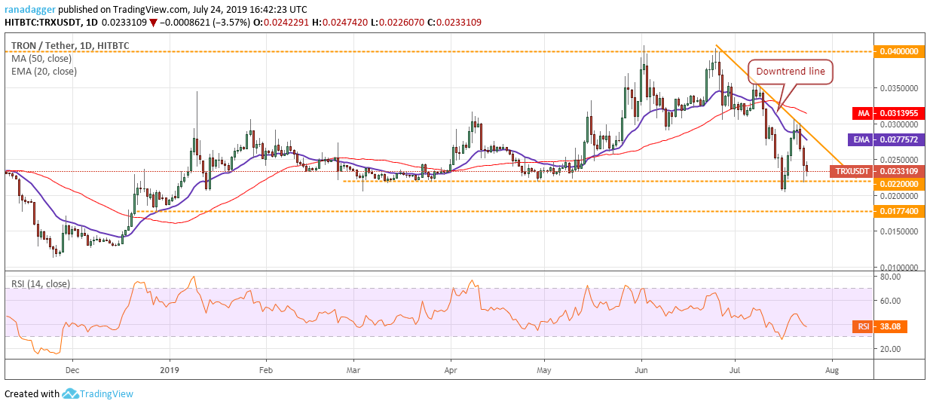930x407 pixels.
Task: Click the 20.00 RSI axis label
Action: [x=890, y=349]
